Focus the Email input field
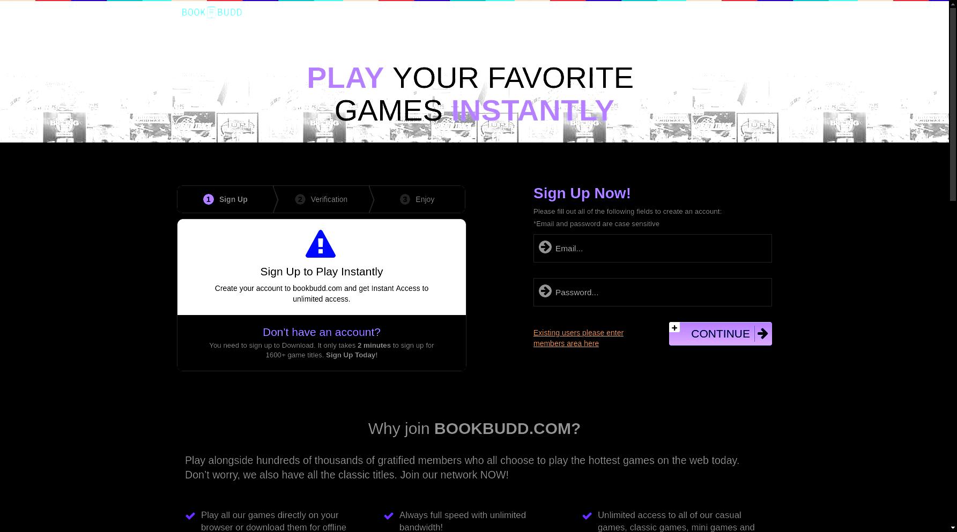Image resolution: width=957 pixels, height=532 pixels. [652, 248]
